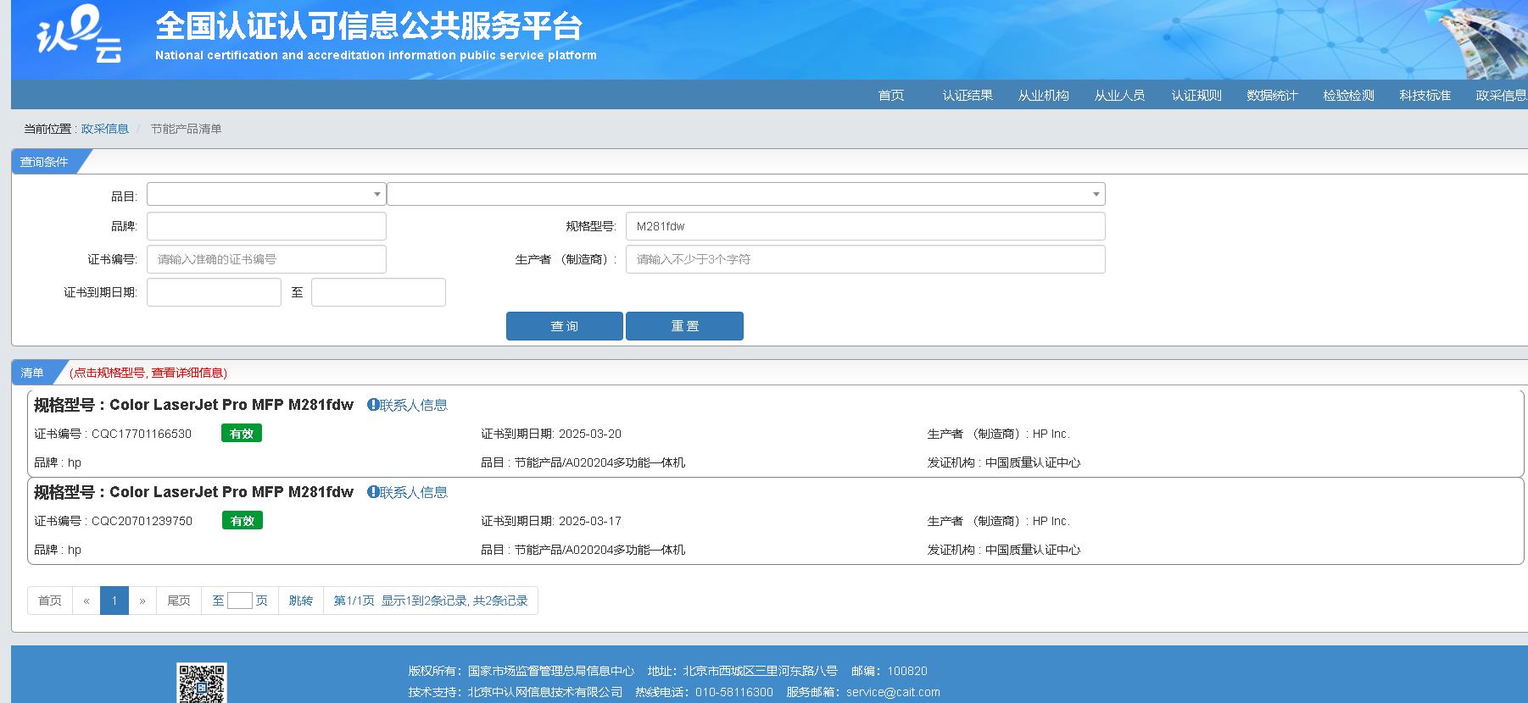Viewport: 1528px width, 703px height.
Task: Click the expiry date end field
Action: click(x=378, y=292)
